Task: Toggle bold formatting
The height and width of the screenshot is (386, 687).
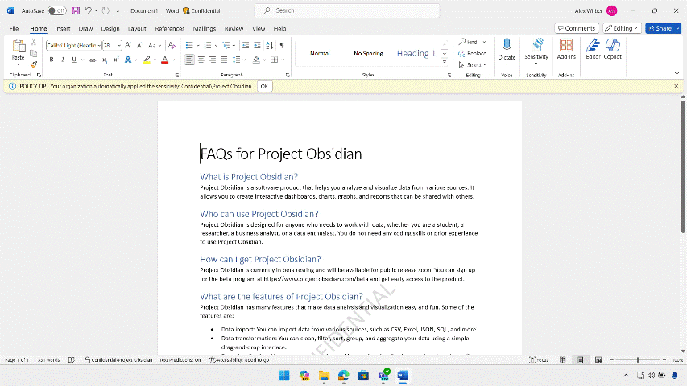Action: click(51, 60)
